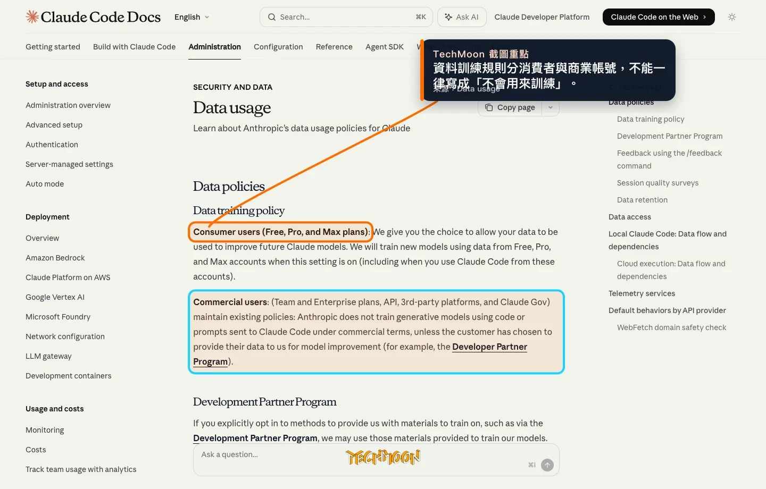Viewport: 766px width, 489px height.
Task: Click the Development Partner Program heading
Action: (264, 402)
